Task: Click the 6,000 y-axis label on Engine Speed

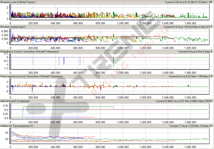Action: [x=5, y=31]
